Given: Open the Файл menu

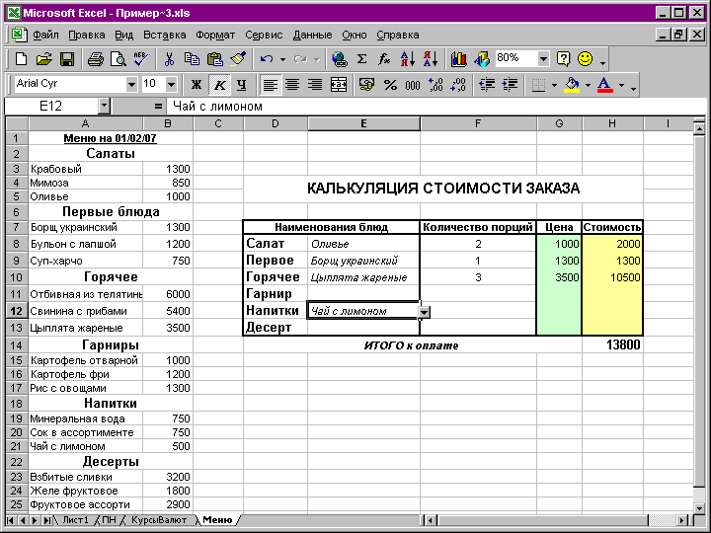Looking at the screenshot, I should pos(45,35).
